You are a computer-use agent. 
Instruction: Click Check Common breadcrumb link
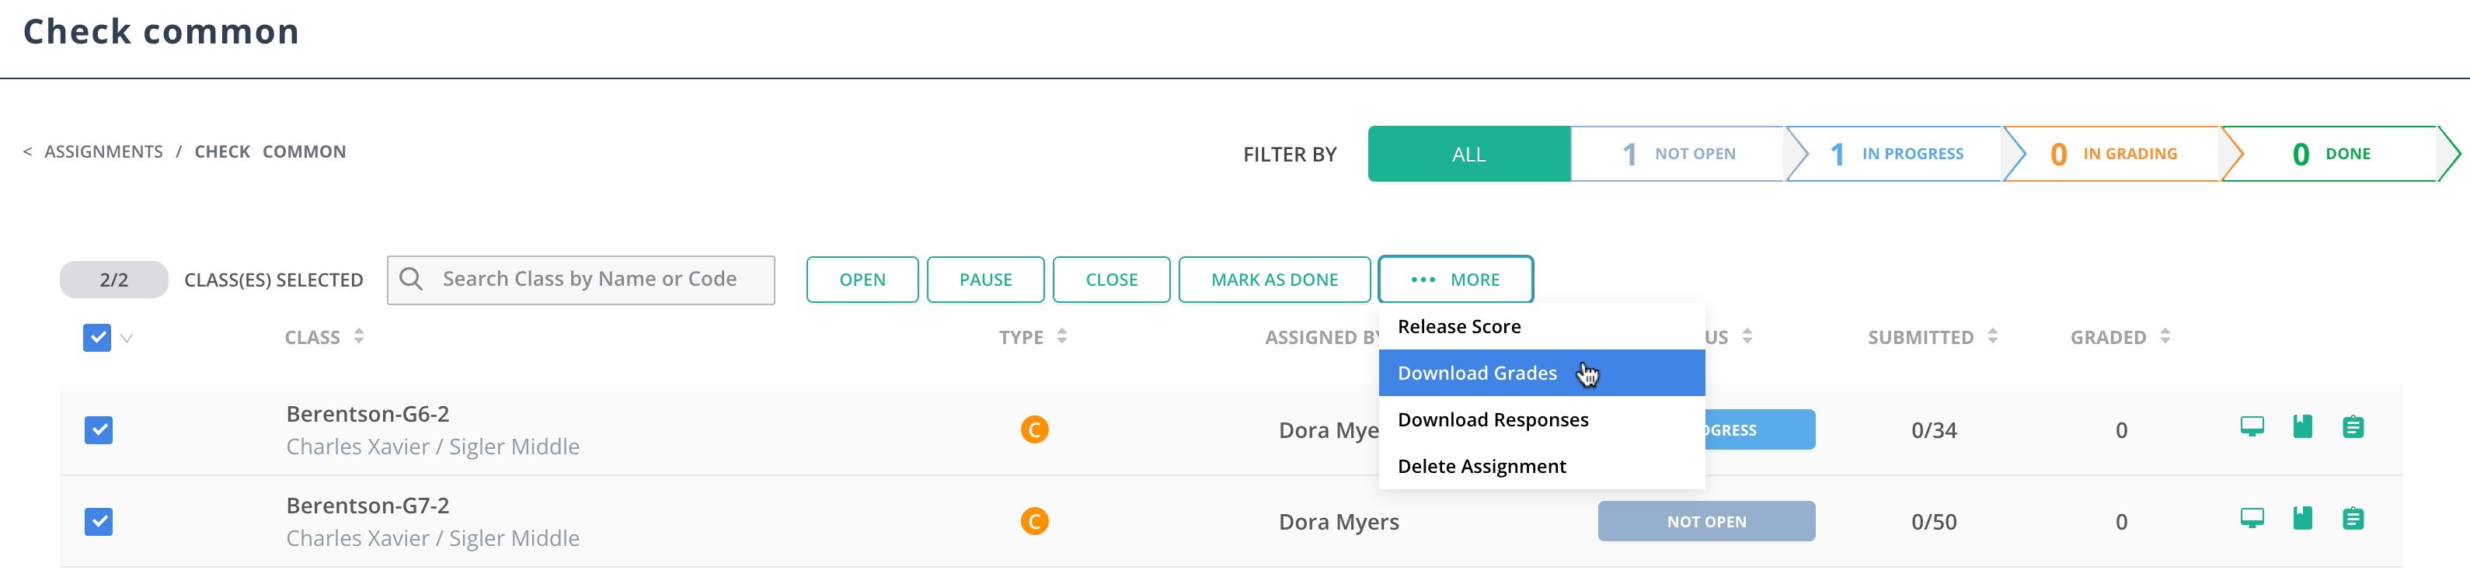pos(270,151)
